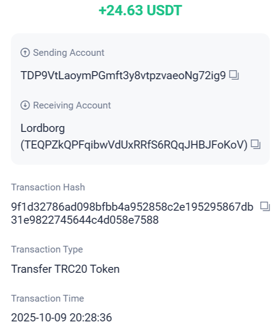The width and height of the screenshot is (280, 334).
Task: Copy the transaction hash
Action: point(265,207)
